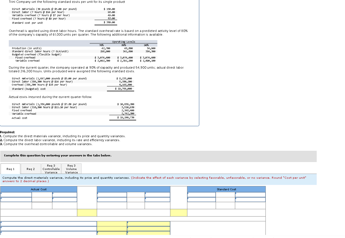The height and width of the screenshot is (238, 345).
Task: Select first-row middle cell under Actual Cost
Action: pyautogui.click(x=42, y=195)
